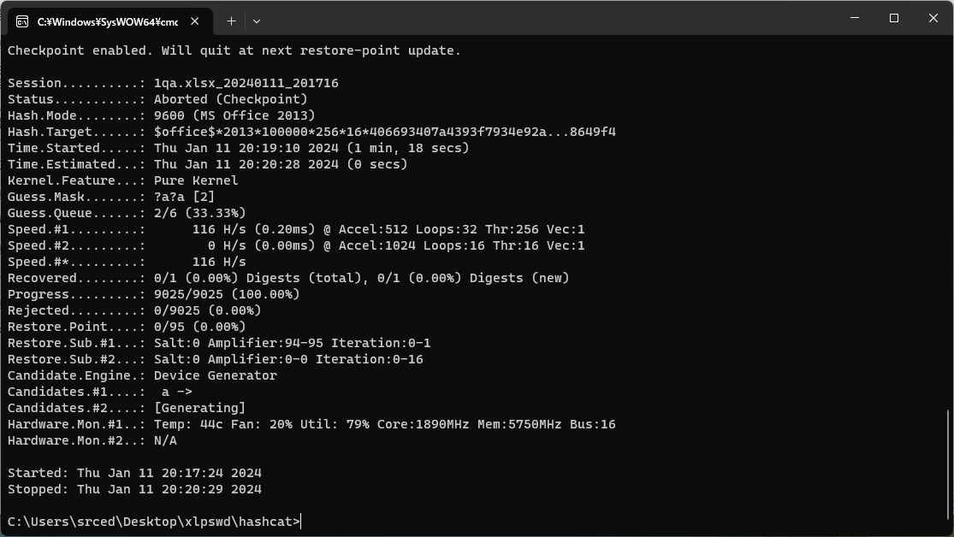Image resolution: width=954 pixels, height=537 pixels.
Task: Close the terminal window
Action: [x=933, y=18]
